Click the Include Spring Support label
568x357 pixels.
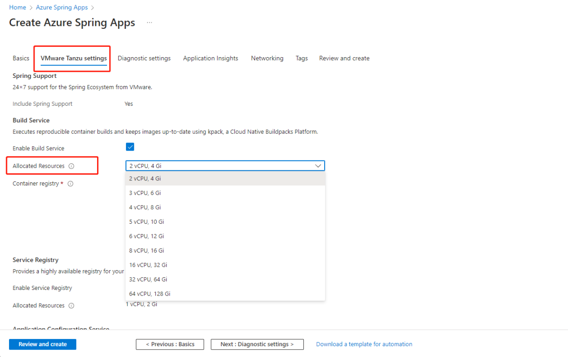point(43,104)
